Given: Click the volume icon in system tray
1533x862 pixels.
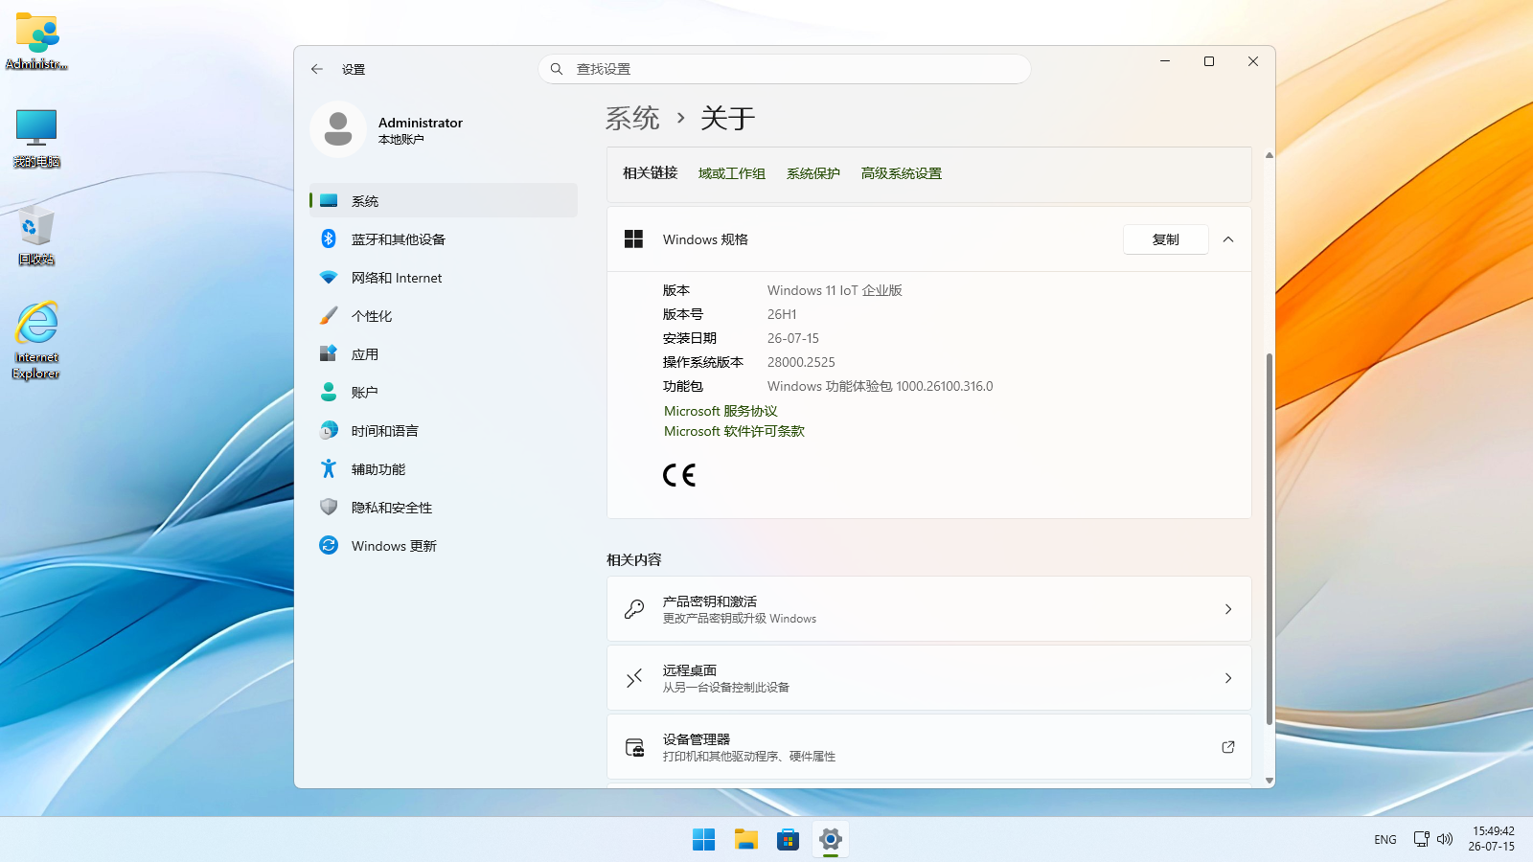Looking at the screenshot, I should pyautogui.click(x=1445, y=839).
